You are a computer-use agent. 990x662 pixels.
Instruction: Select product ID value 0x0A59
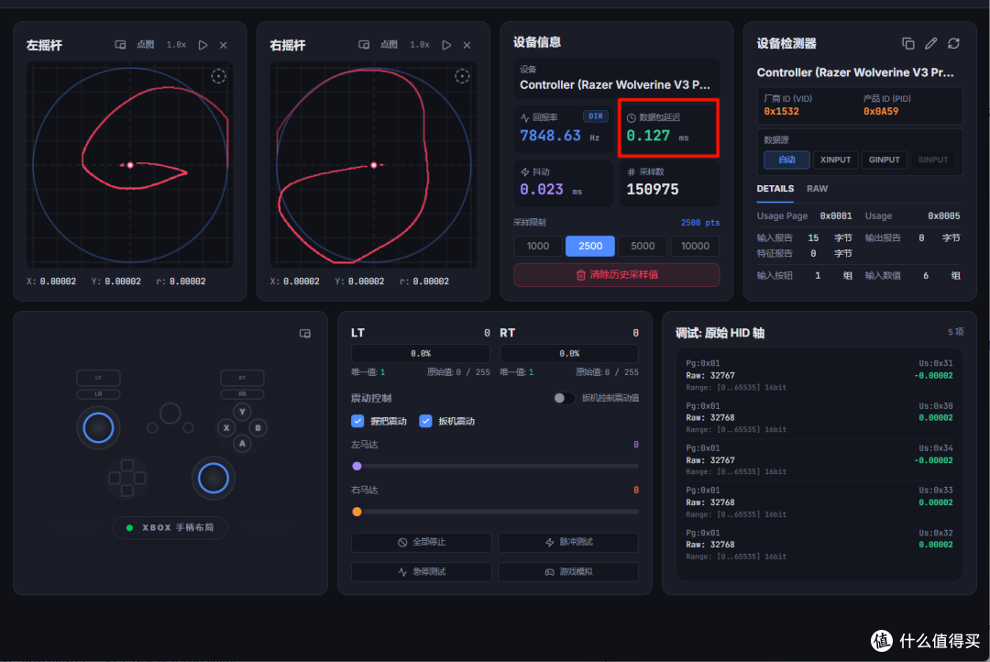pos(881,111)
